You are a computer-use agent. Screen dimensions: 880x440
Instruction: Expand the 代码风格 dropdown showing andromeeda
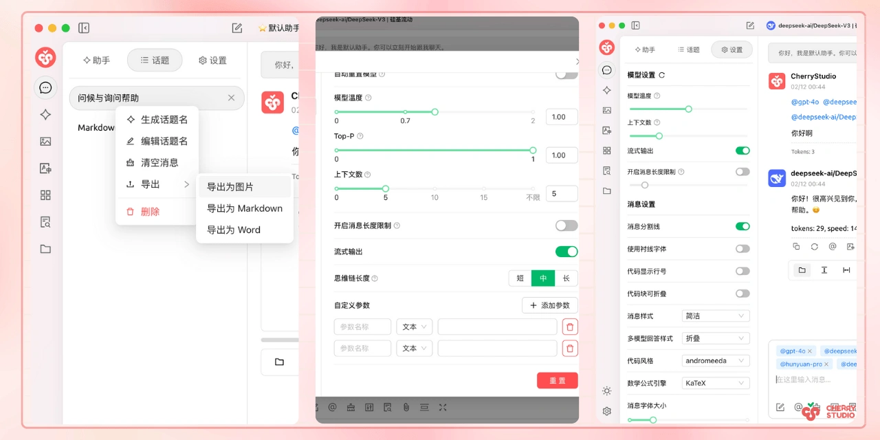click(715, 360)
